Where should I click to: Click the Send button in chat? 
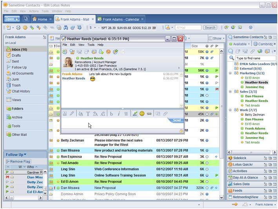pos(176,120)
